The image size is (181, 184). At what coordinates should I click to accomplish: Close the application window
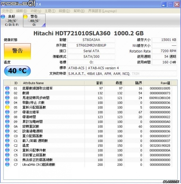(x=177, y=5)
